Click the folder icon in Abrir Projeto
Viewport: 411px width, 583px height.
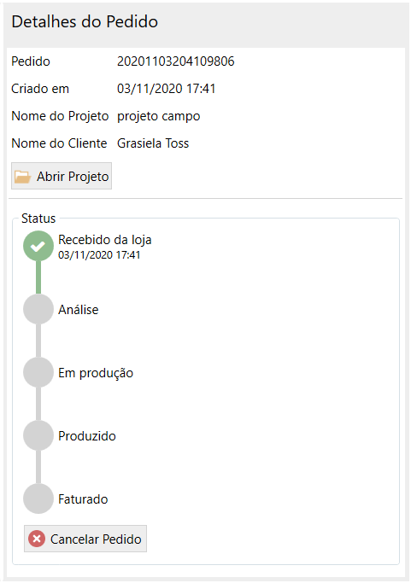22,177
